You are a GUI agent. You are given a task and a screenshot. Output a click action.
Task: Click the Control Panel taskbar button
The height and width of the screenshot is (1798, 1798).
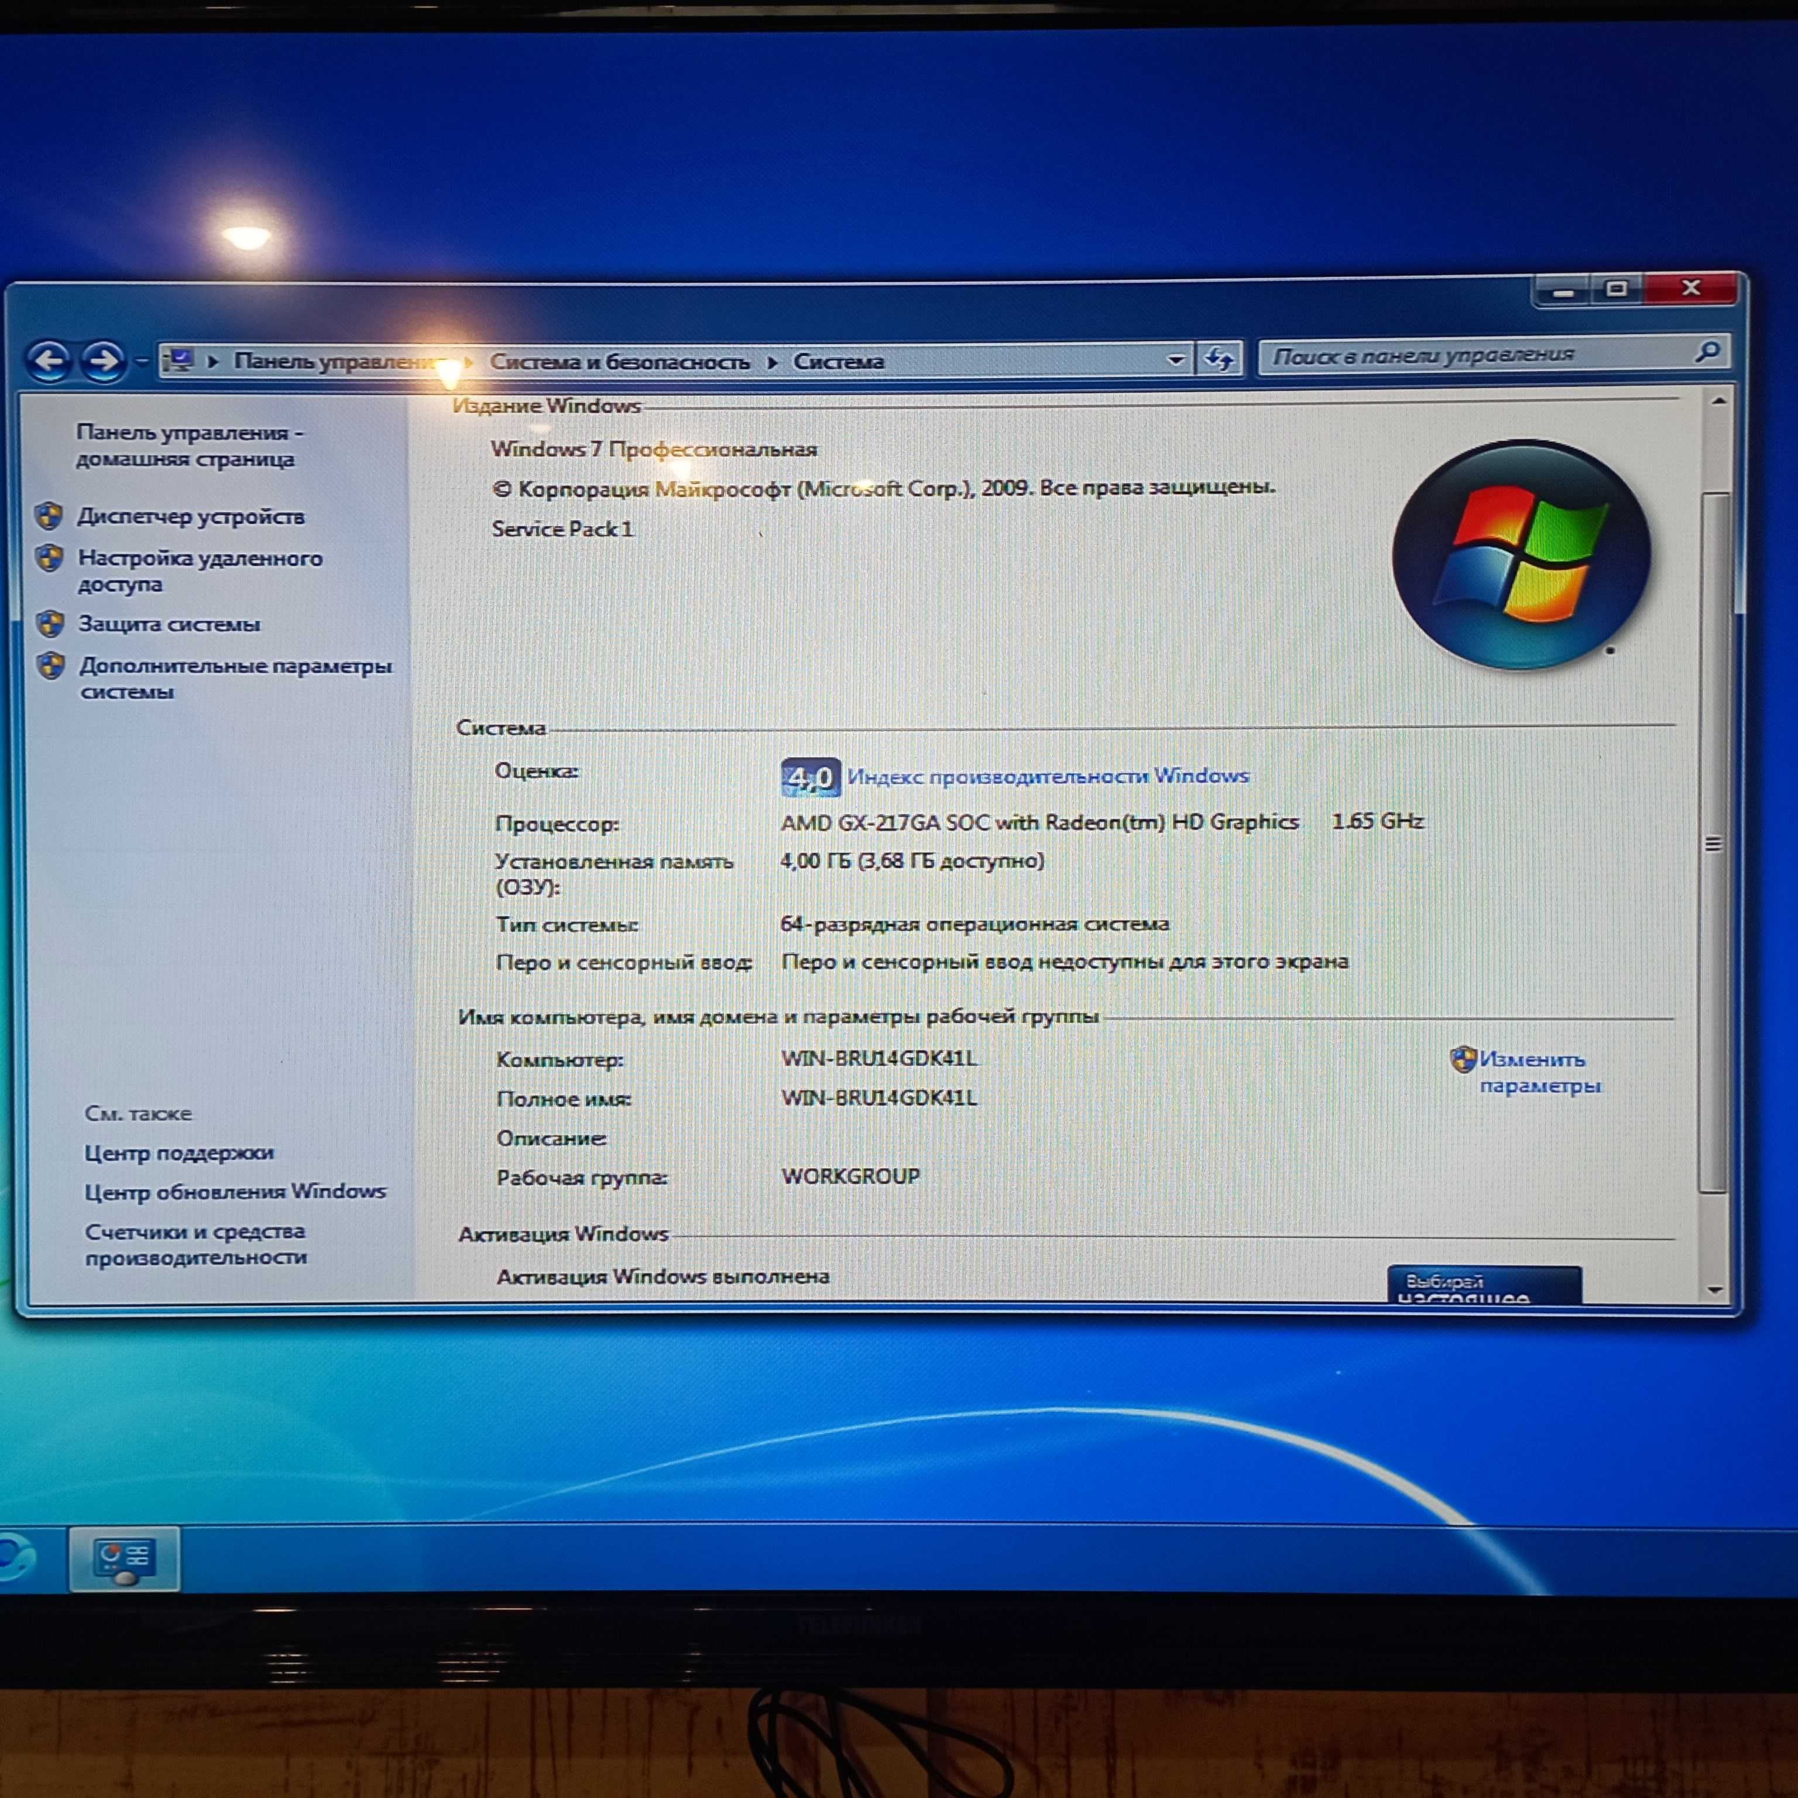coord(125,1558)
